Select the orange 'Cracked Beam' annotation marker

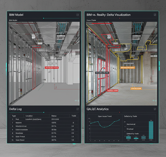136,89
